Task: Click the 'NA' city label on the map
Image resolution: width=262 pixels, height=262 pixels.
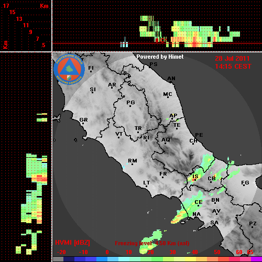Action: [x=196, y=214]
